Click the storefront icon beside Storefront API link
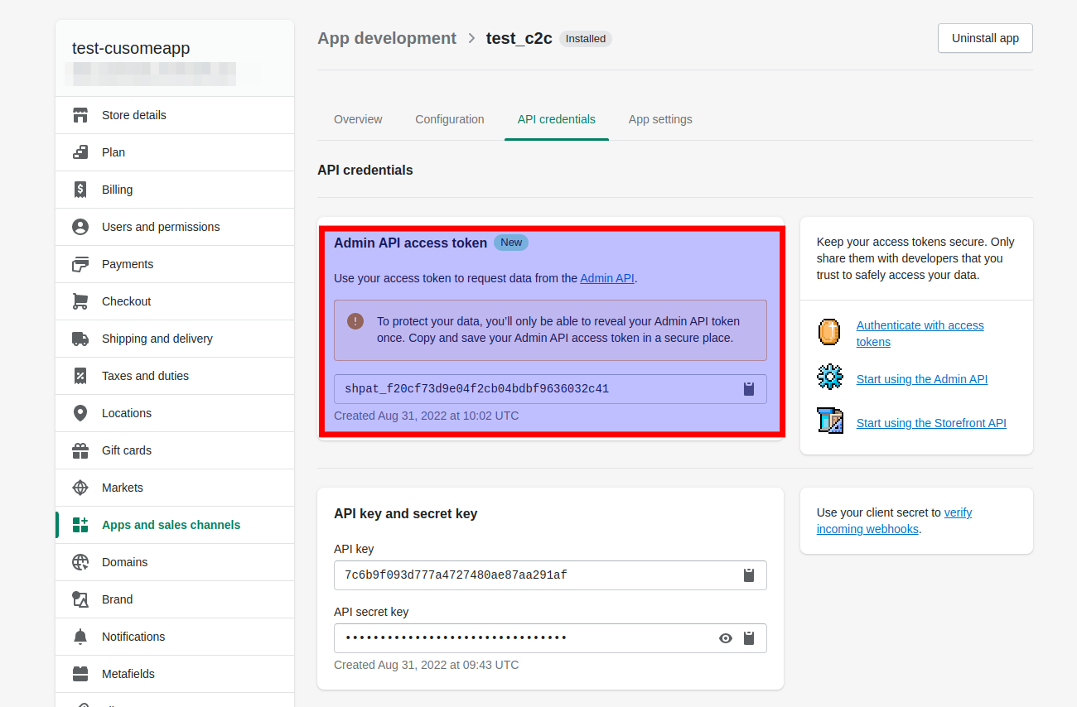The image size is (1077, 707). 829,421
